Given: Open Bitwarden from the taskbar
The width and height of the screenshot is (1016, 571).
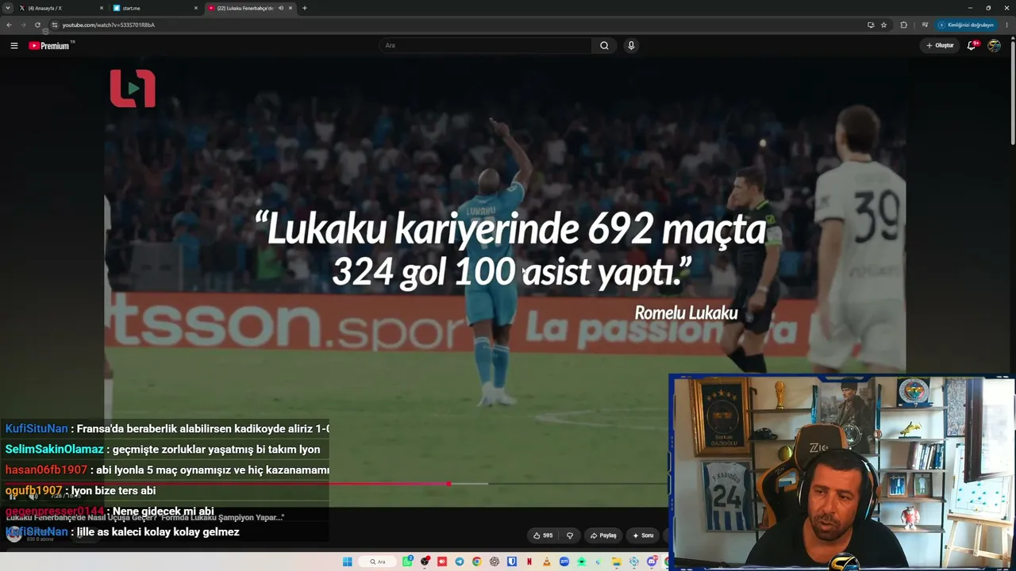Looking at the screenshot, I should coord(512,561).
